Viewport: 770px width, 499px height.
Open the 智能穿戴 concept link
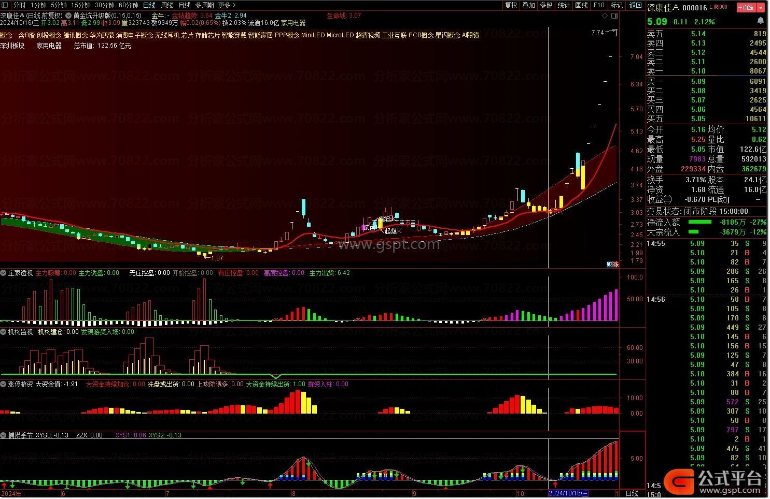click(x=234, y=35)
